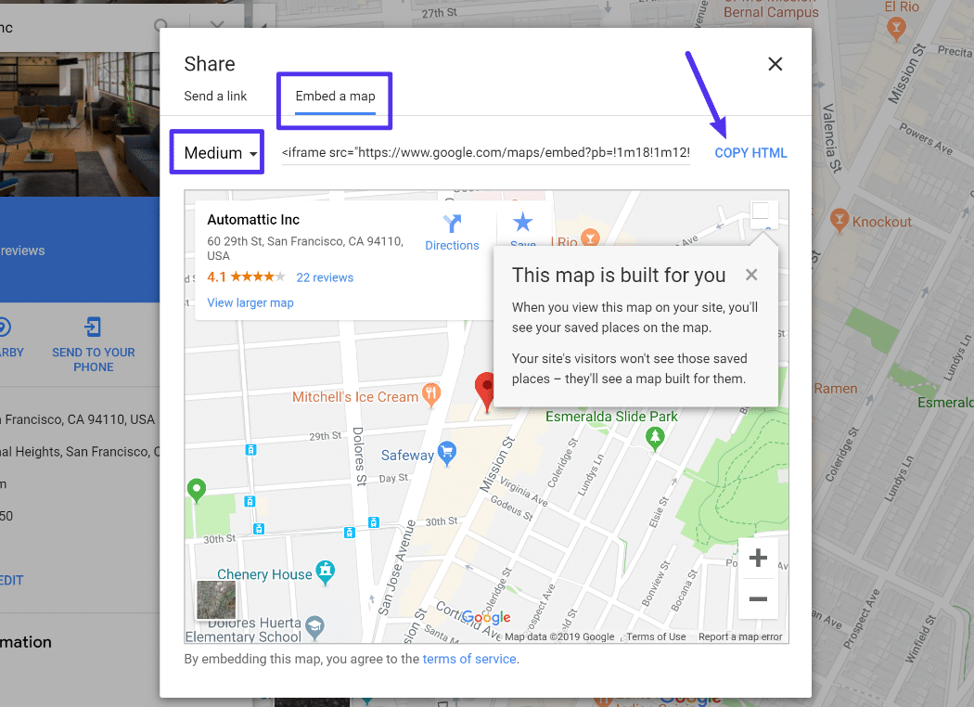The height and width of the screenshot is (707, 974).
Task: Select the Knockout place marker
Action: coord(838,221)
